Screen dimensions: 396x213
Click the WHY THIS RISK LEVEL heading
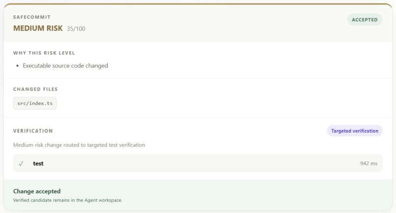(44, 53)
